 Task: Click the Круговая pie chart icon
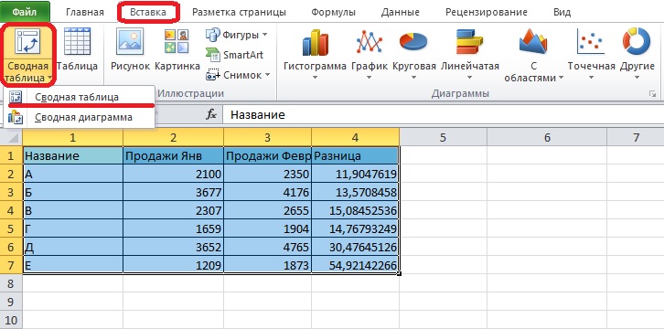[413, 41]
